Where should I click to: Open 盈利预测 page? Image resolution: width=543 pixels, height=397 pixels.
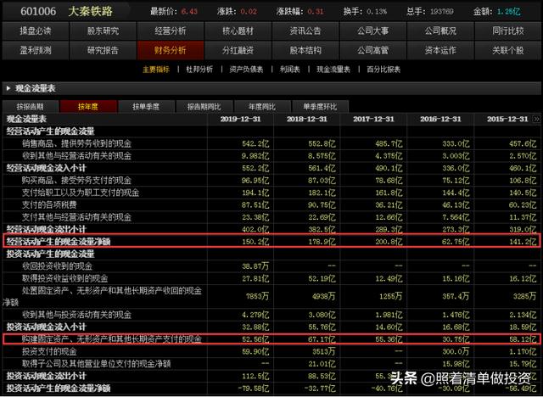(36, 51)
